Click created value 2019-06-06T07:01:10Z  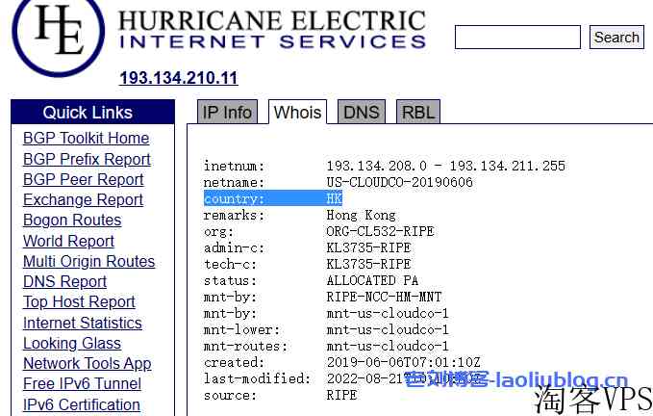[403, 362]
